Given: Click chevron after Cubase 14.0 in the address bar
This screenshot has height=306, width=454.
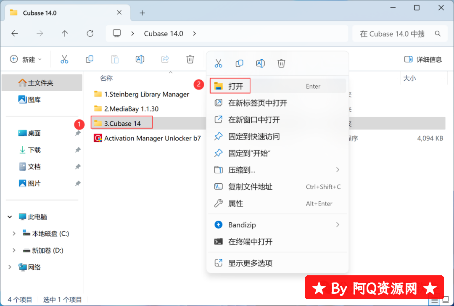Looking at the screenshot, I should pyautogui.click(x=195, y=34).
